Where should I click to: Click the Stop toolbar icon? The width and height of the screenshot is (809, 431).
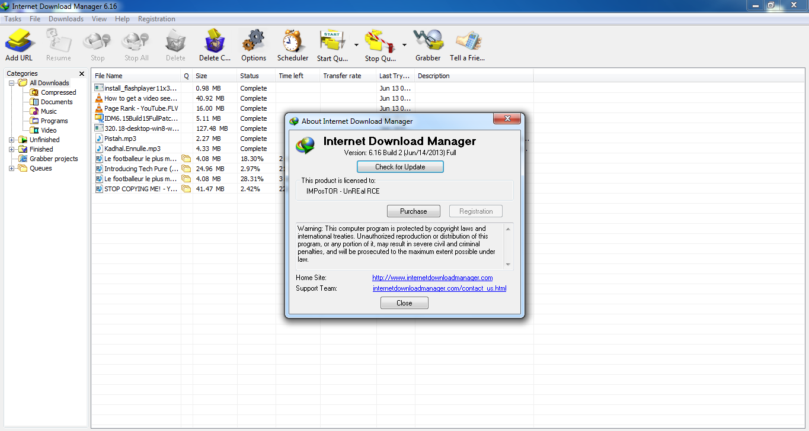click(97, 46)
